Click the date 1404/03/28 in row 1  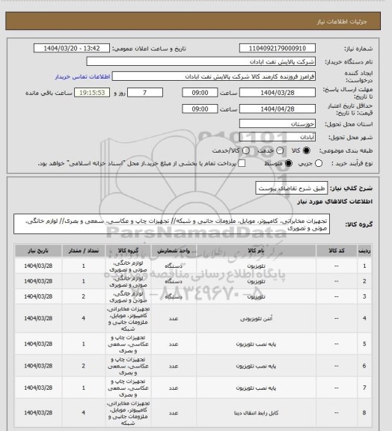[38, 266]
